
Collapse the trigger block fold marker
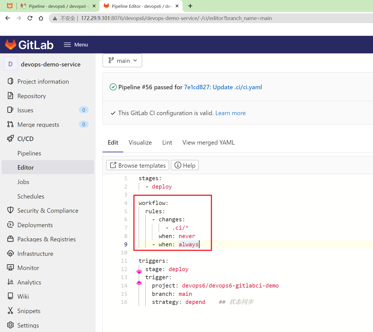pos(139,283)
